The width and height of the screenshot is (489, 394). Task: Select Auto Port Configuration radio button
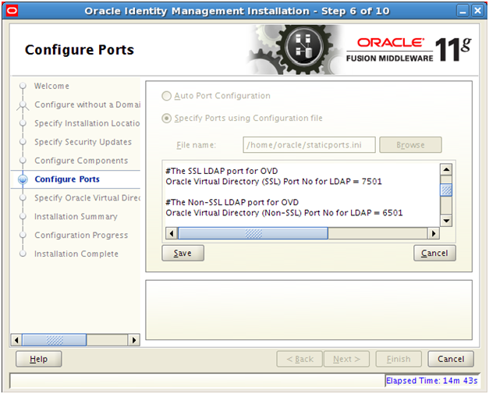pos(166,96)
